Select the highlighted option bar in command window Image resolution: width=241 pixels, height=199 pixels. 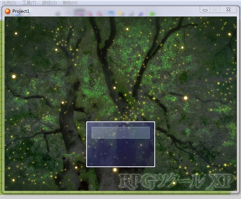tap(121, 133)
